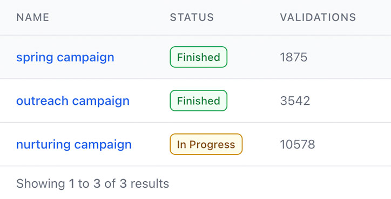391x199 pixels.
Task: Click empty header space between STATUS and VALIDATIONS
Action: point(247,17)
